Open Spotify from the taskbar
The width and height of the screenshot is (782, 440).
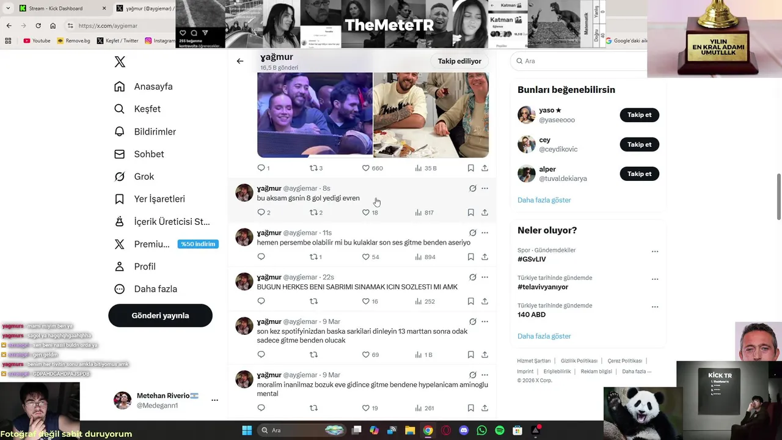point(499,430)
